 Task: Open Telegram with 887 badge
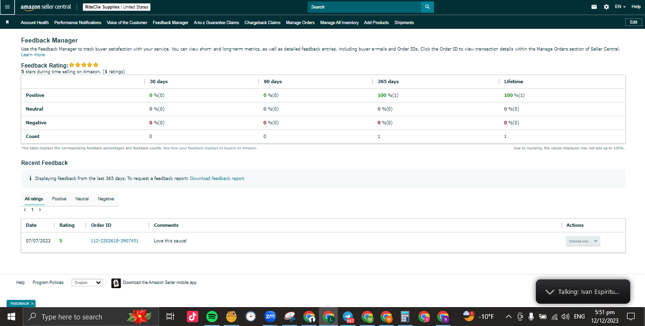(x=348, y=317)
